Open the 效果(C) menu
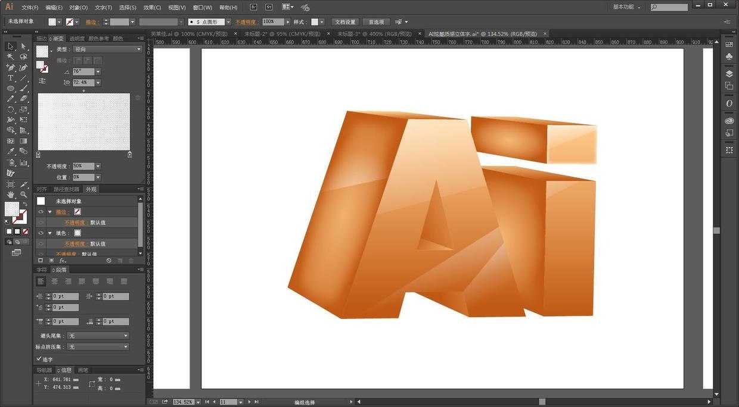 pos(152,8)
